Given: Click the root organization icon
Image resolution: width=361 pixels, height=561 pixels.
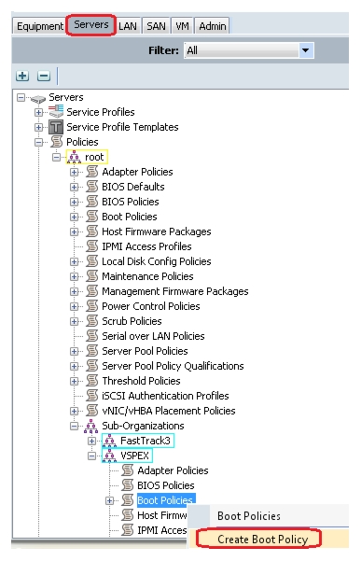Looking at the screenshot, I should [x=74, y=157].
